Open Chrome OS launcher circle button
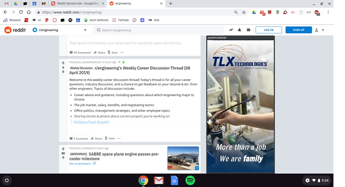The height and width of the screenshot is (187, 345). pos(7,180)
